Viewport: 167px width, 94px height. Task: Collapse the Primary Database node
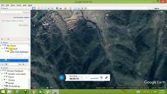click(x=1, y=71)
